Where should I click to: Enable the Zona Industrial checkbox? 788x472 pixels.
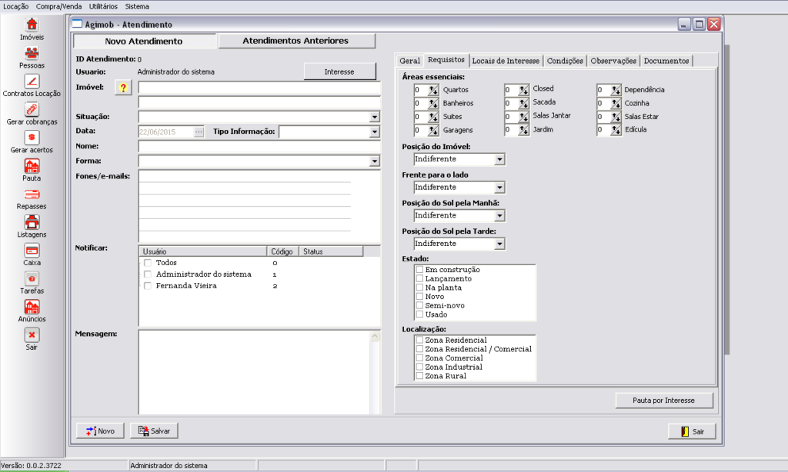419,367
